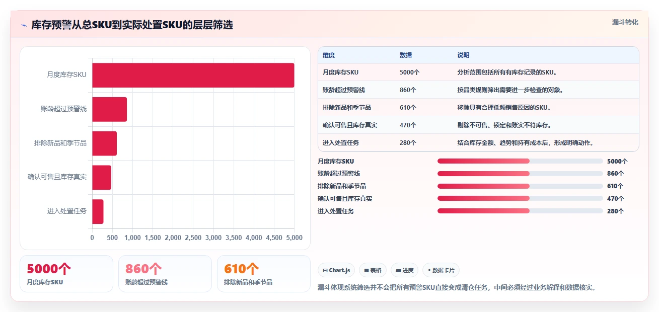Click the 5000个 table data cell
The image size is (659, 312).
coord(410,72)
